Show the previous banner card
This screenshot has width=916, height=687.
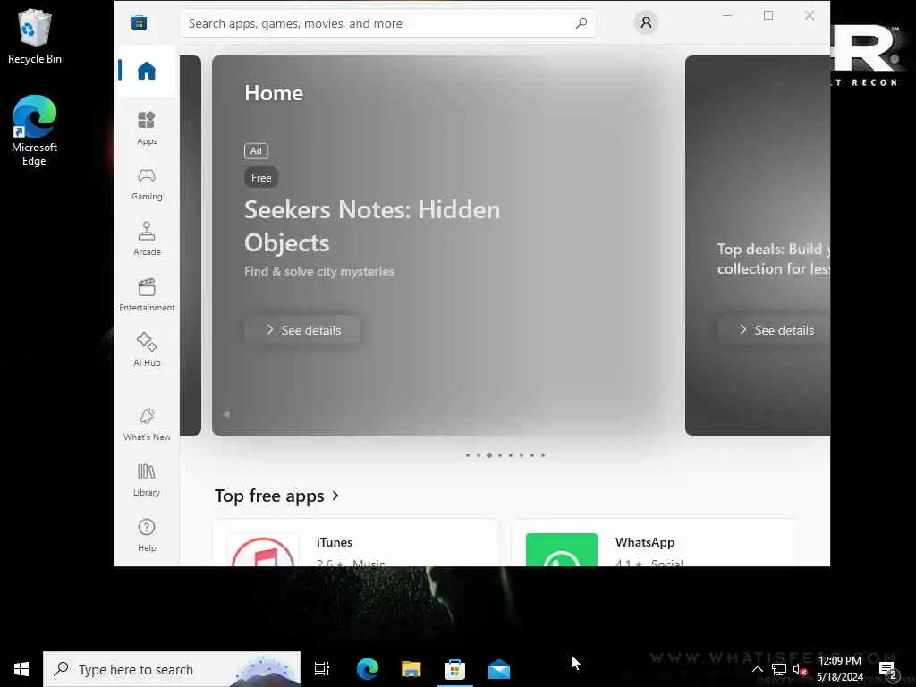(191, 245)
